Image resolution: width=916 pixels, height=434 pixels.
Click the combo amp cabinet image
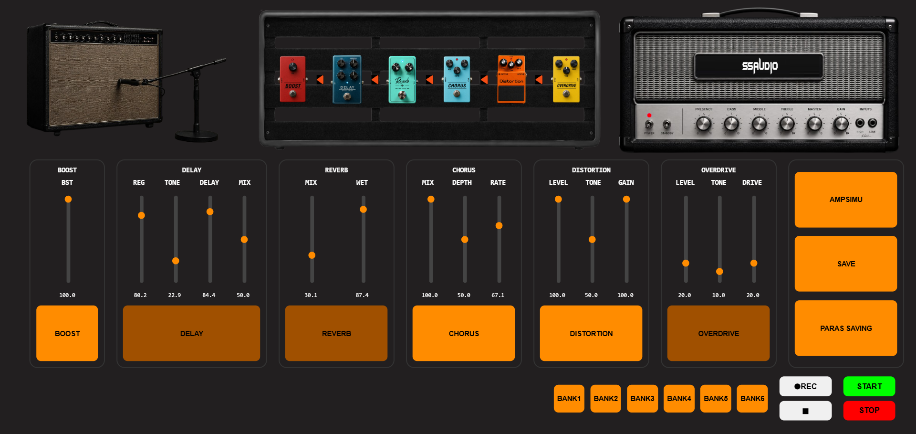(x=95, y=79)
